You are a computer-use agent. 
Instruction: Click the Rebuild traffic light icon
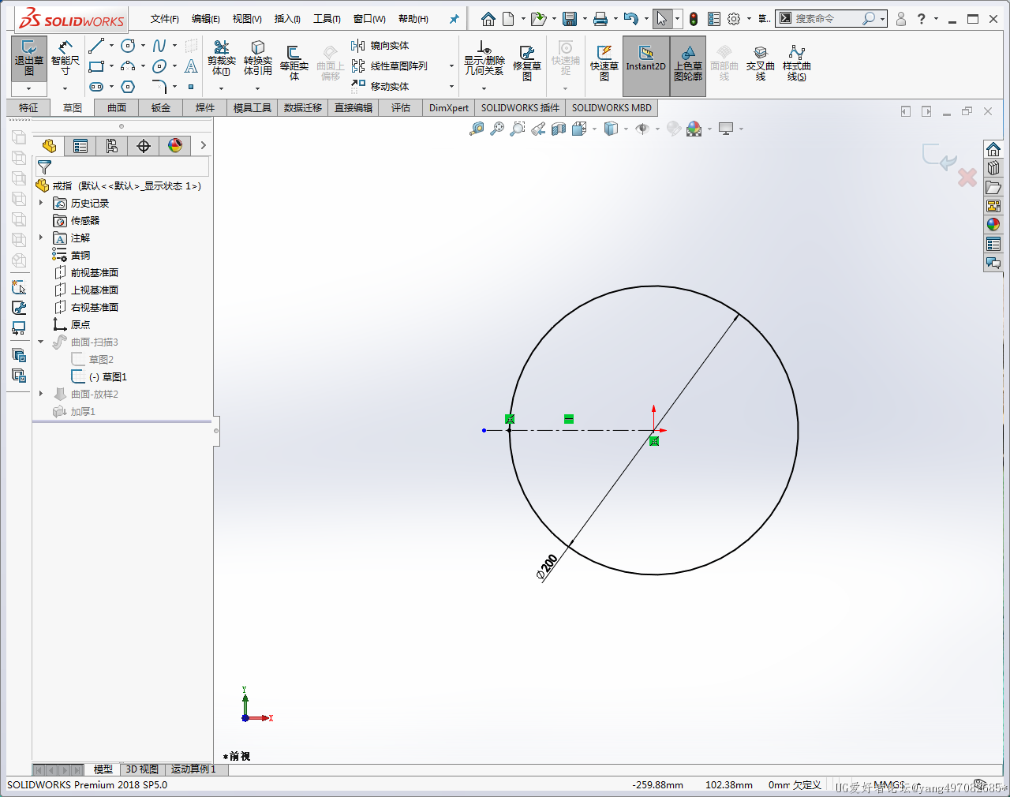694,19
